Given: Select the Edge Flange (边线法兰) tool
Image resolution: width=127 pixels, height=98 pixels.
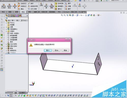Looking at the screenshot, I should (22, 4).
